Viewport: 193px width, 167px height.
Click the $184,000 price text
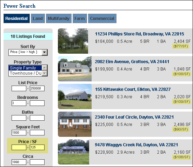coord(104,41)
